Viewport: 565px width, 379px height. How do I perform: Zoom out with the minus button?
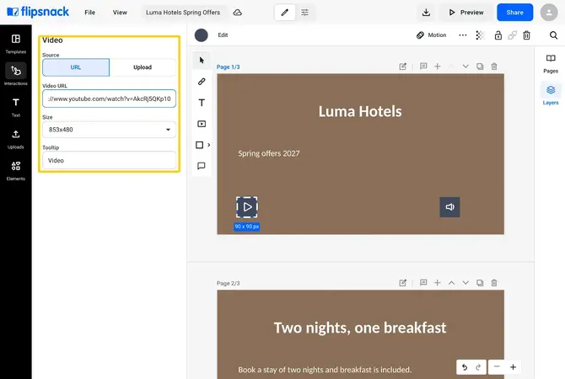coord(497,367)
